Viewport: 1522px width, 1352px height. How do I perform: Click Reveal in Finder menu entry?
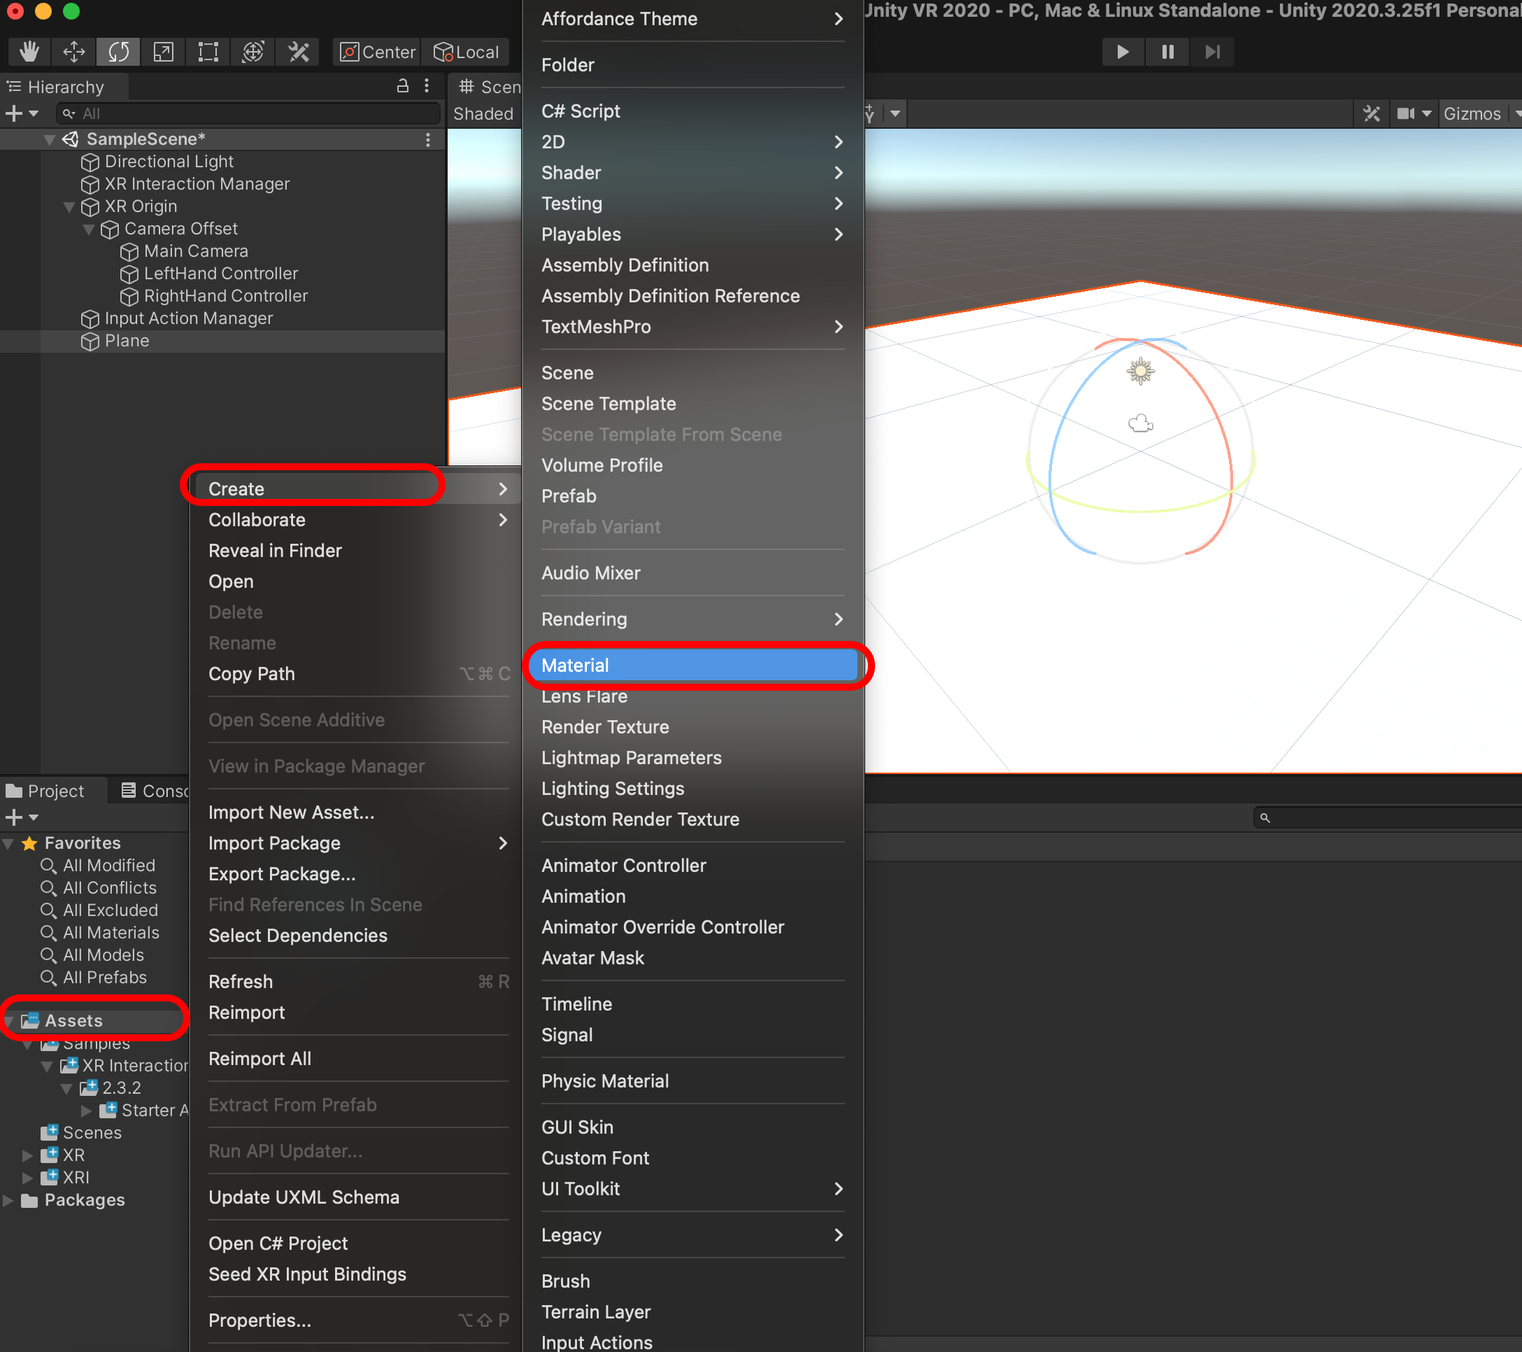[x=275, y=551]
